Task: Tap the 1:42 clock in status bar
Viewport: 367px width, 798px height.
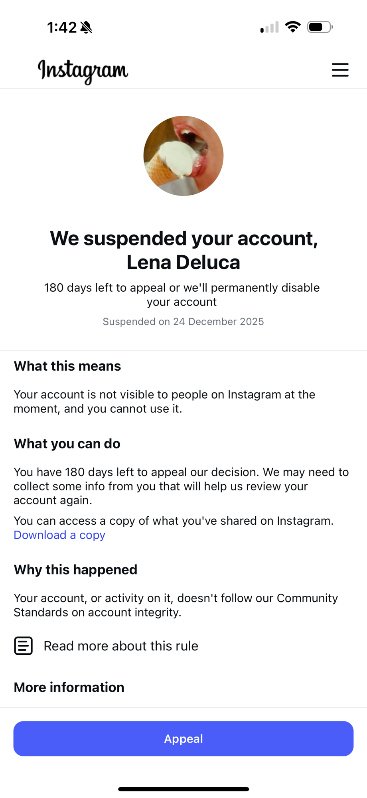Action: click(62, 28)
